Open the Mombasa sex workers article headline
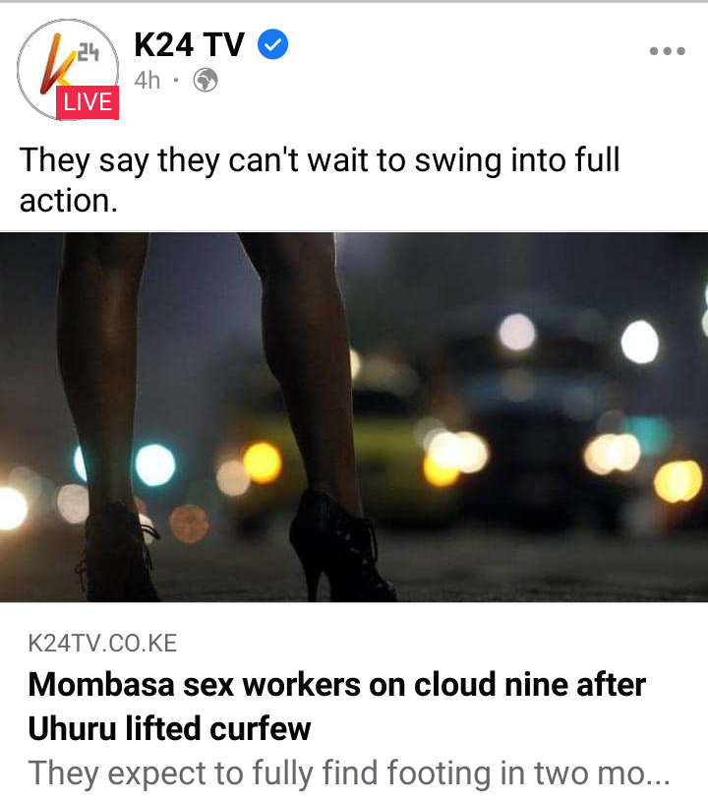708x804 pixels. 336,706
